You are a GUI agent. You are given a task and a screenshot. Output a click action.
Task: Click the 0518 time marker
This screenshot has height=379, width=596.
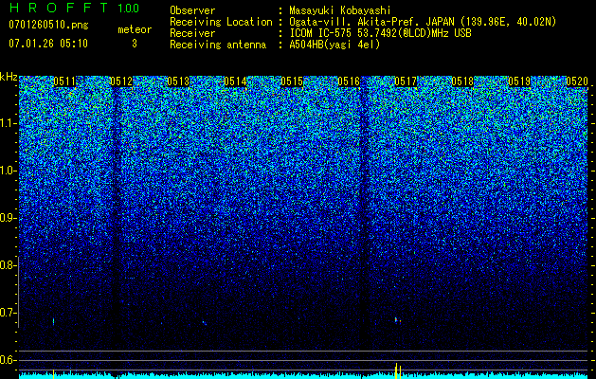pos(463,81)
